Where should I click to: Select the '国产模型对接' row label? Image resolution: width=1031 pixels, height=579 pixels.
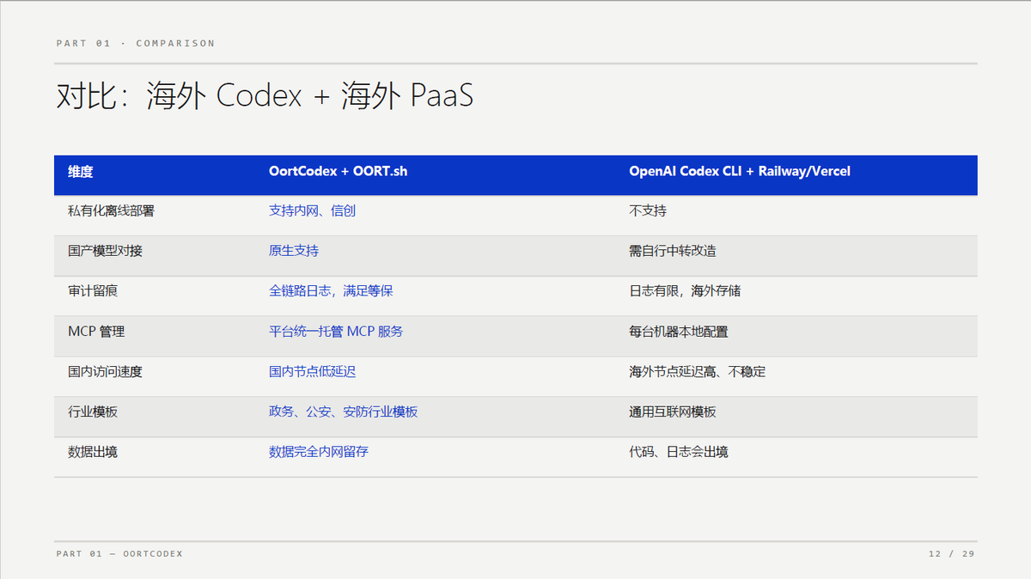pyautogui.click(x=106, y=251)
